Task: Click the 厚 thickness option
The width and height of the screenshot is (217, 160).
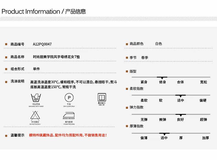Action: [x=181, y=138]
